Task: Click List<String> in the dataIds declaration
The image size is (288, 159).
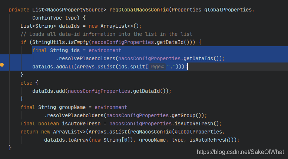Action: 38,26
